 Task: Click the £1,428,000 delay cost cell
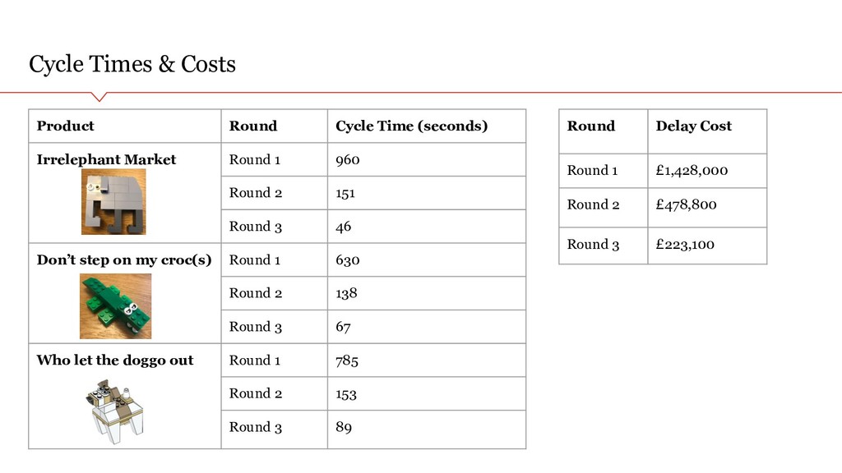point(707,171)
